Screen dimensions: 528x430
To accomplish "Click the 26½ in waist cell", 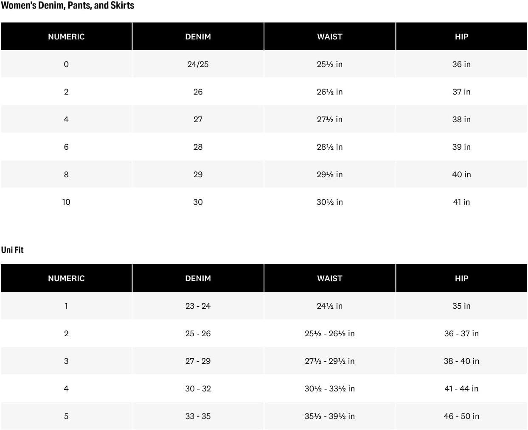I will click(x=329, y=92).
